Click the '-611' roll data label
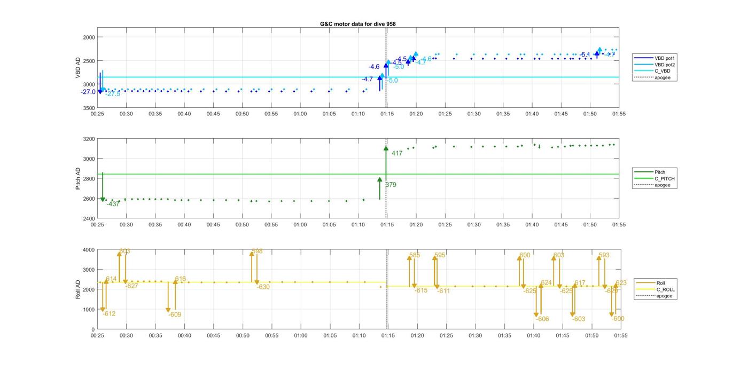Viewport: 748px width, 370px height. tap(444, 291)
